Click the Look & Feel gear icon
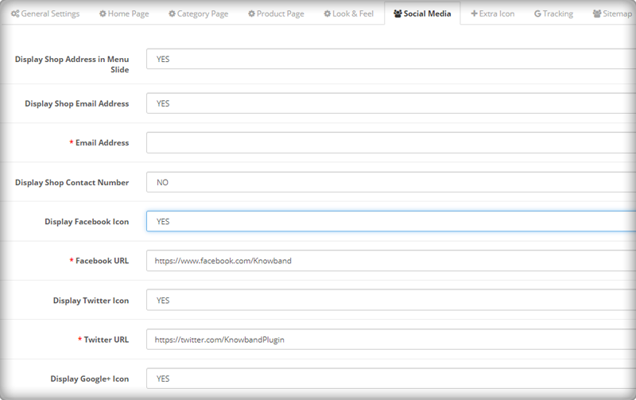This screenshot has height=400, width=636. point(327,14)
